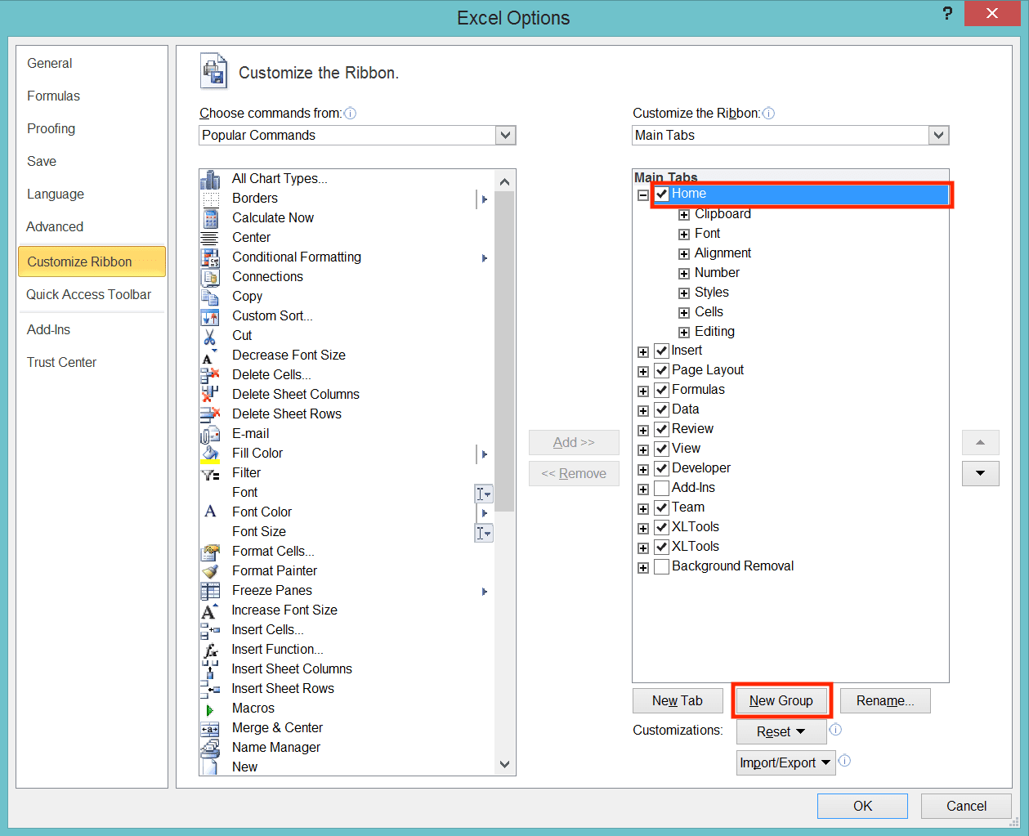Expand the Review tab node
The width and height of the screenshot is (1029, 836).
tap(643, 431)
